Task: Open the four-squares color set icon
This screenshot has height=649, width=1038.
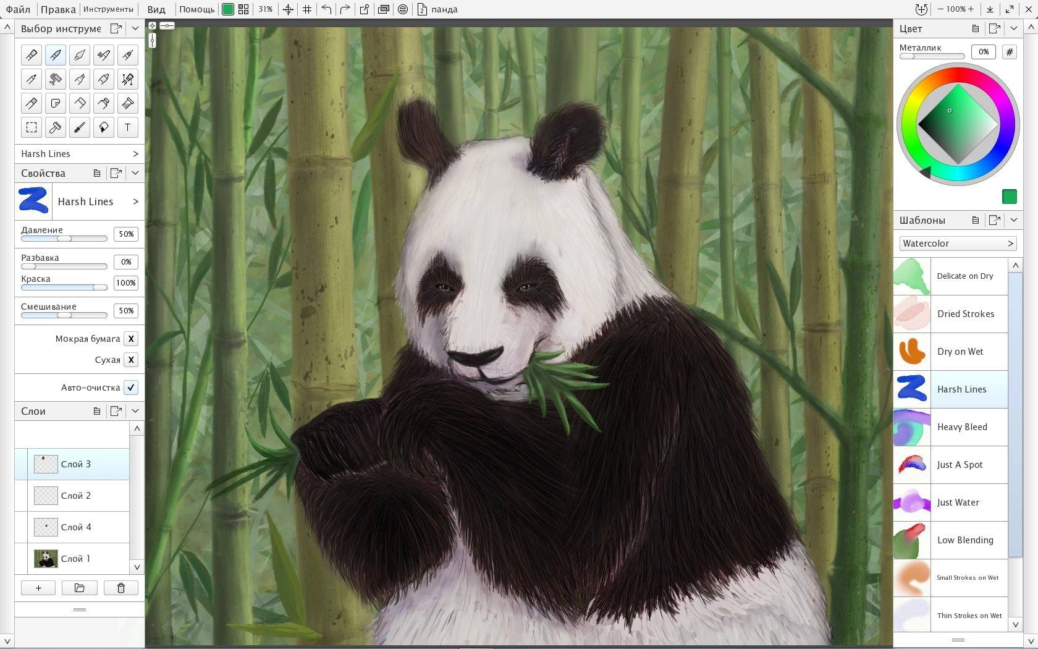Action: point(243,9)
